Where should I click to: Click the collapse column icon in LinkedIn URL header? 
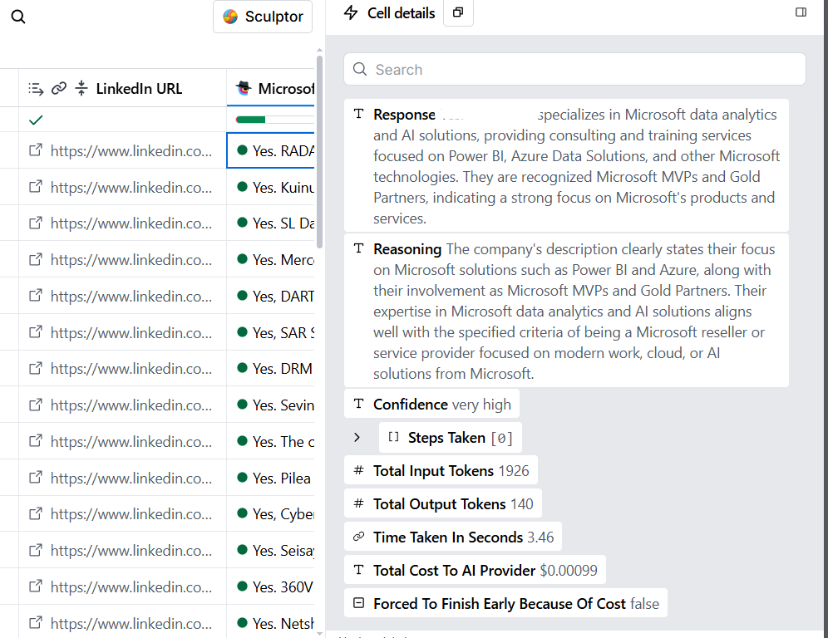tap(81, 88)
